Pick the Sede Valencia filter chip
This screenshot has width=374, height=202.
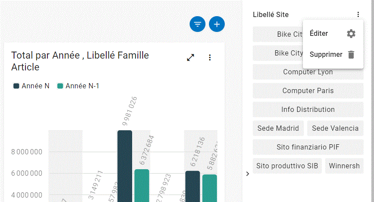(x=335, y=128)
